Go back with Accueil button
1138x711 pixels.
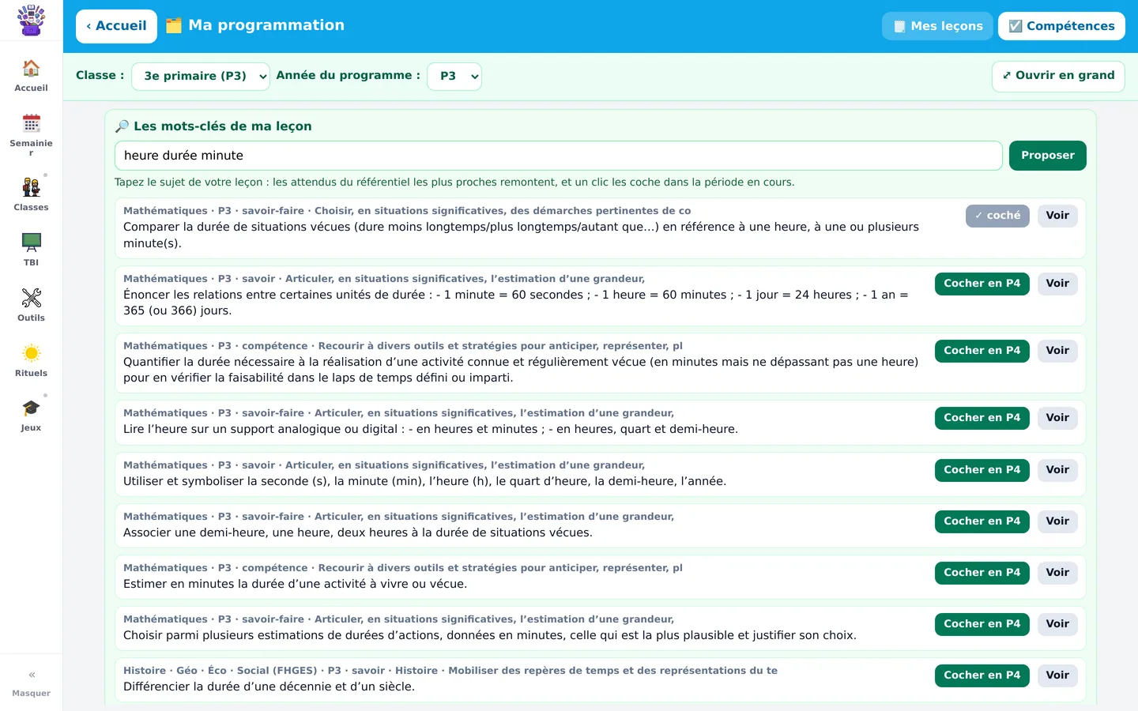pyautogui.click(x=116, y=26)
